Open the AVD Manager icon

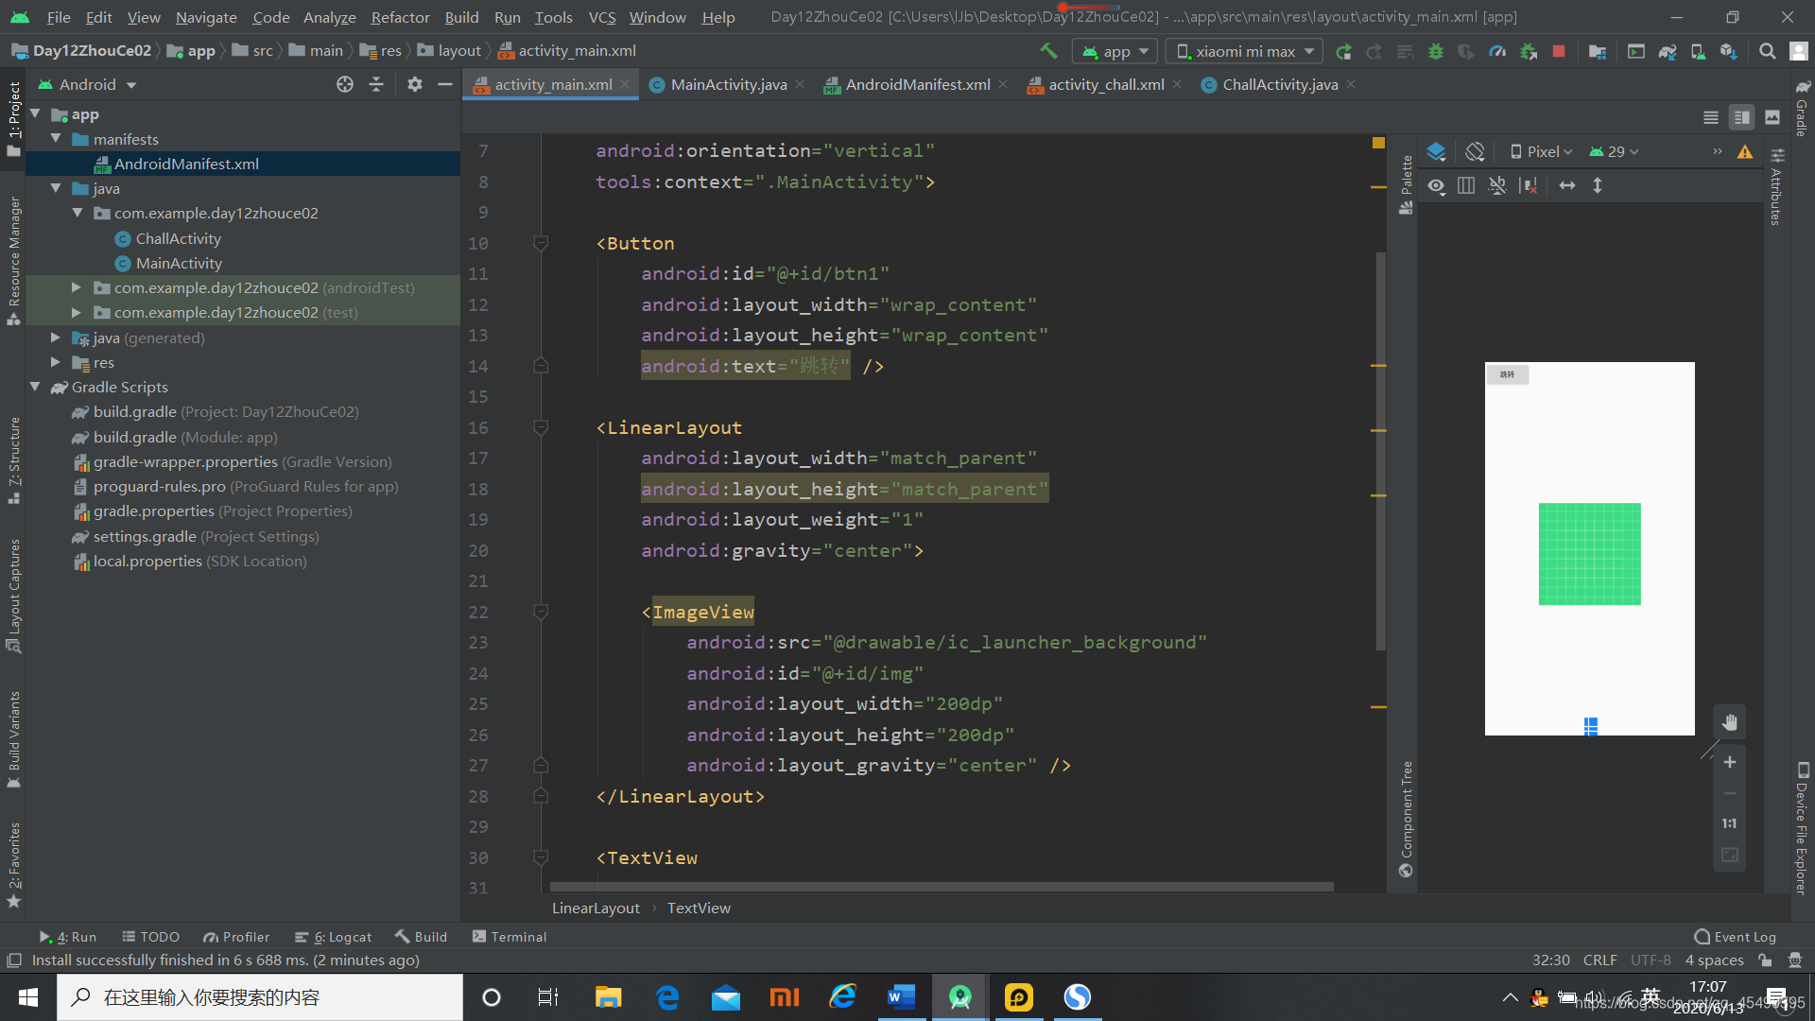[1698, 51]
